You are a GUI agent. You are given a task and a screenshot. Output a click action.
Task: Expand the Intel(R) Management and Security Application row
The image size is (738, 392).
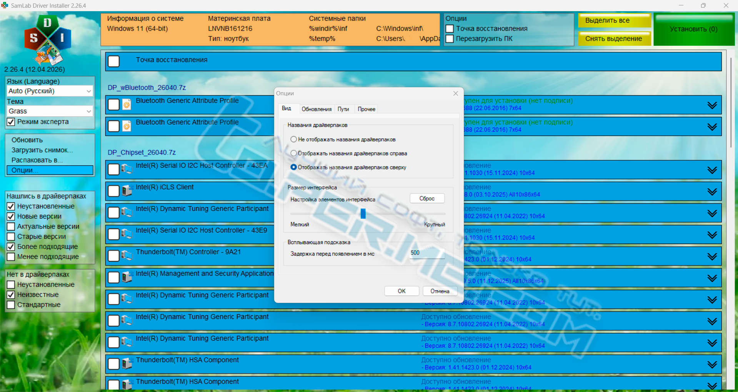click(712, 278)
